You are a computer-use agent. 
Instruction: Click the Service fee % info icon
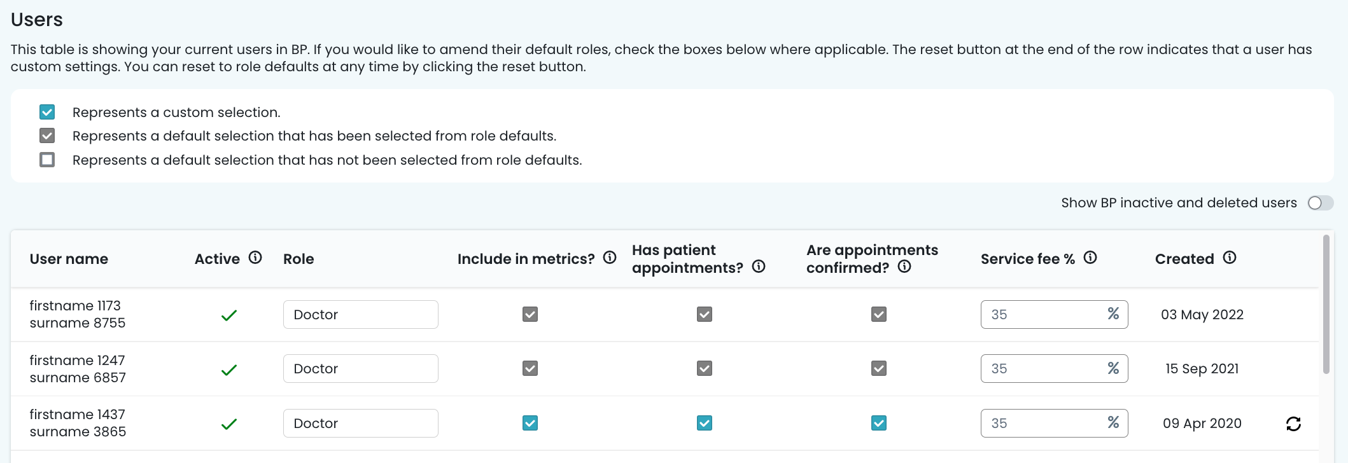click(x=1091, y=258)
